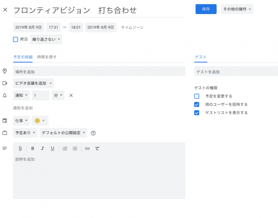The height and width of the screenshot is (218, 278).
Task: Open the 繰り返さない repeat dropdown
Action: click(x=46, y=39)
